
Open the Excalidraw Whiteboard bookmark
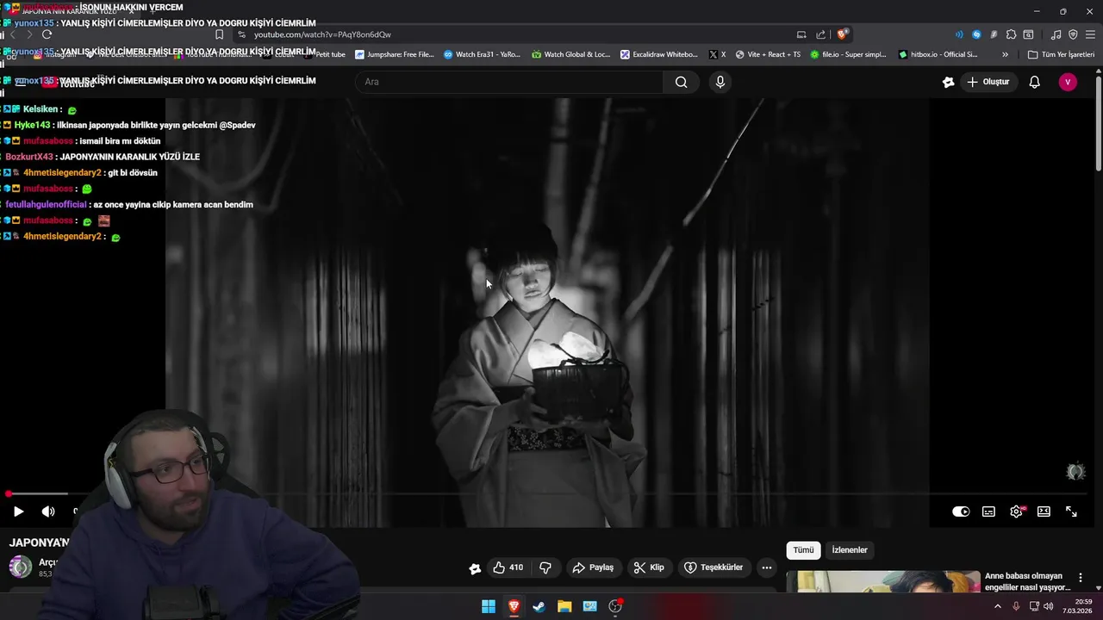(x=659, y=54)
